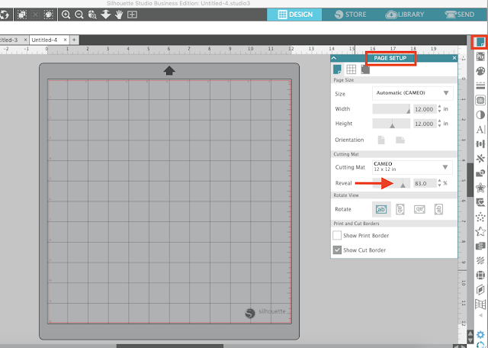Open the Size dropdown Automatic (CAMEO)
The image size is (488, 348).
click(x=413, y=93)
